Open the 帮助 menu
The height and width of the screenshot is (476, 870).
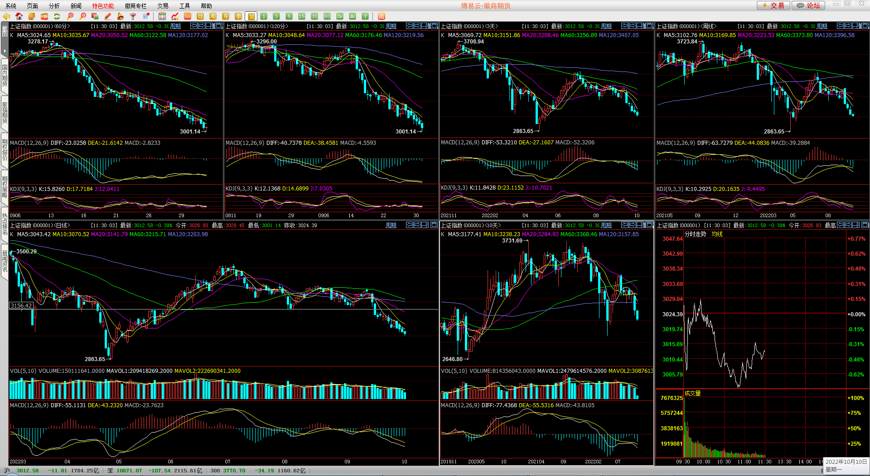pos(207,6)
